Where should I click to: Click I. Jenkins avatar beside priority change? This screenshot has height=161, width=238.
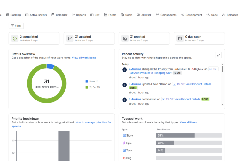click(125, 70)
